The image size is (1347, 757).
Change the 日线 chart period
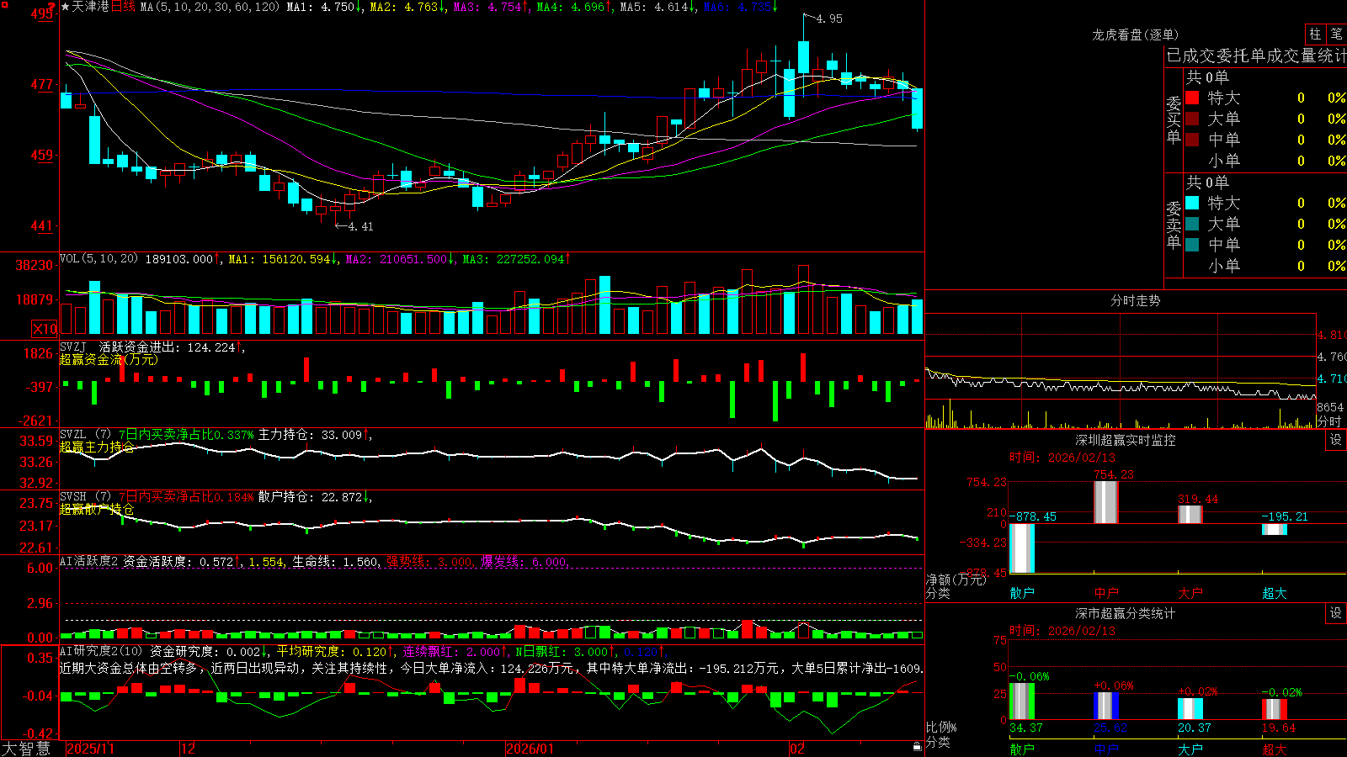click(123, 7)
